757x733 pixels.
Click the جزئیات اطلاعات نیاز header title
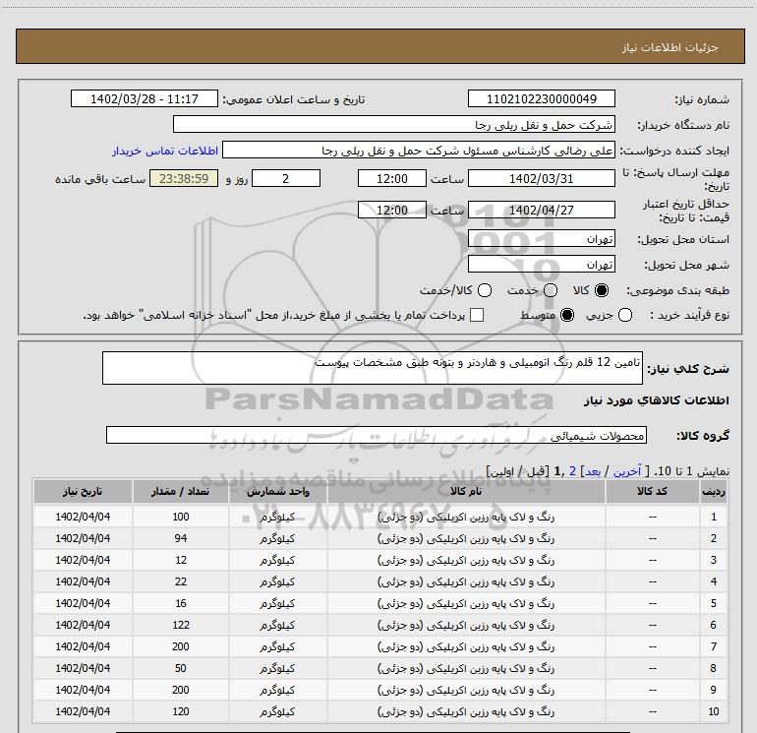pyautogui.click(x=670, y=47)
